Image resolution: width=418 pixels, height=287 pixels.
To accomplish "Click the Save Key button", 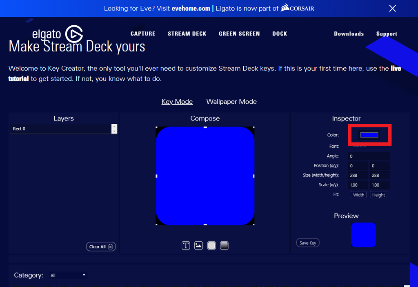I will click(x=308, y=243).
